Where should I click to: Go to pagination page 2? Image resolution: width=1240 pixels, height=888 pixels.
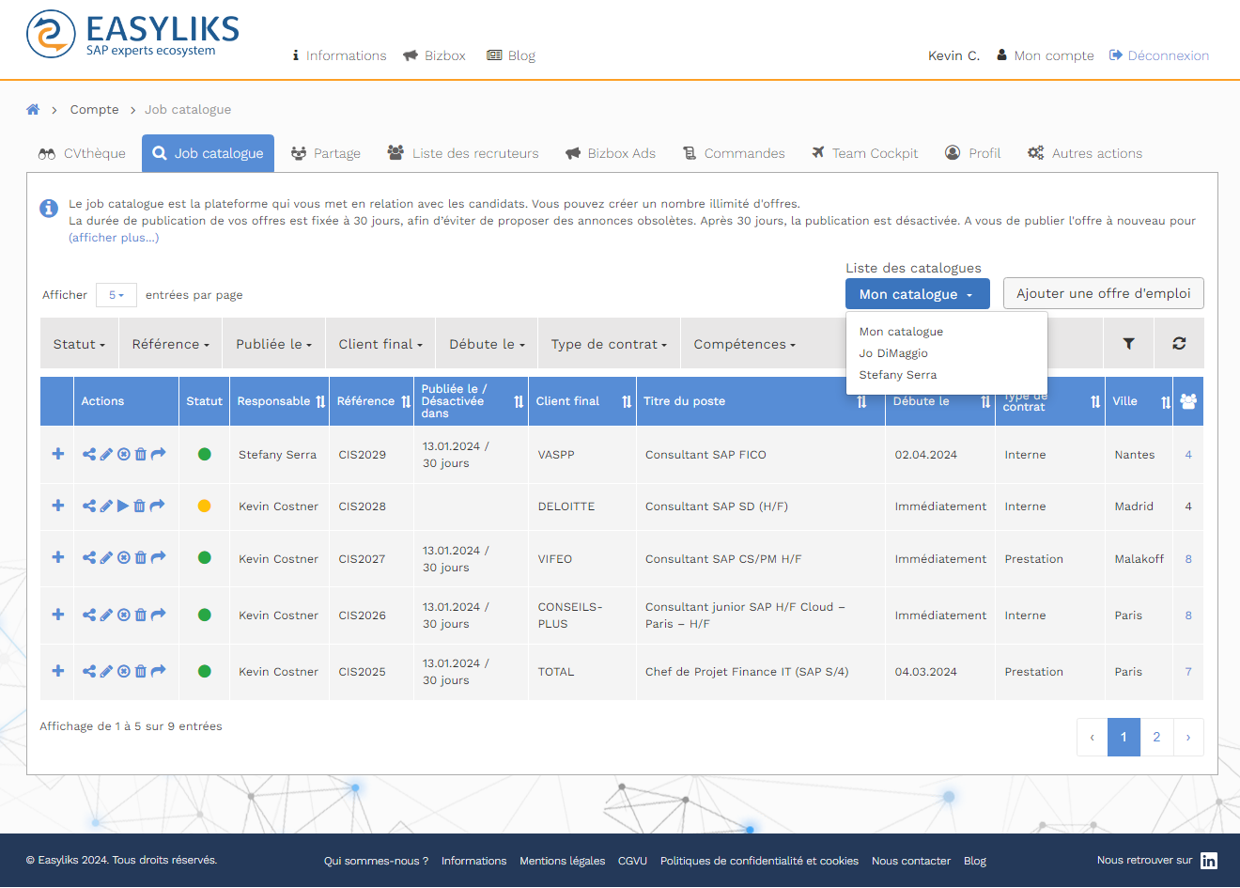point(1156,737)
